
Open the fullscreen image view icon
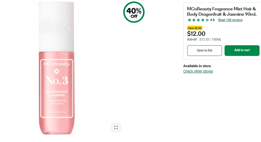coord(116,128)
